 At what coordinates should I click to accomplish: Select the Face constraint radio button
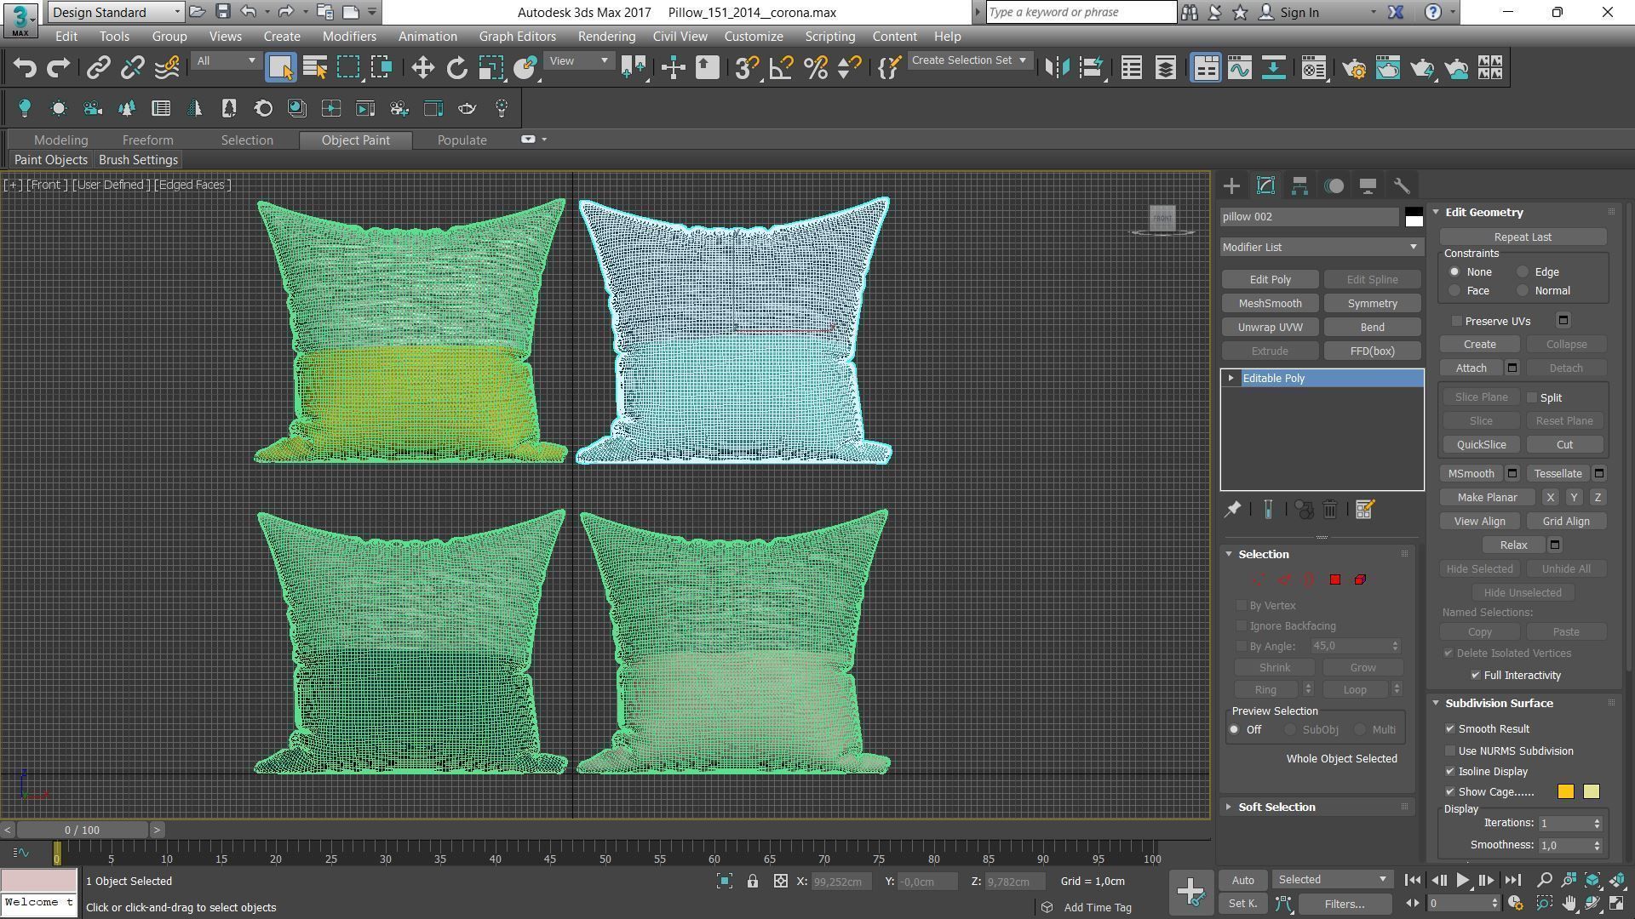pyautogui.click(x=1454, y=291)
